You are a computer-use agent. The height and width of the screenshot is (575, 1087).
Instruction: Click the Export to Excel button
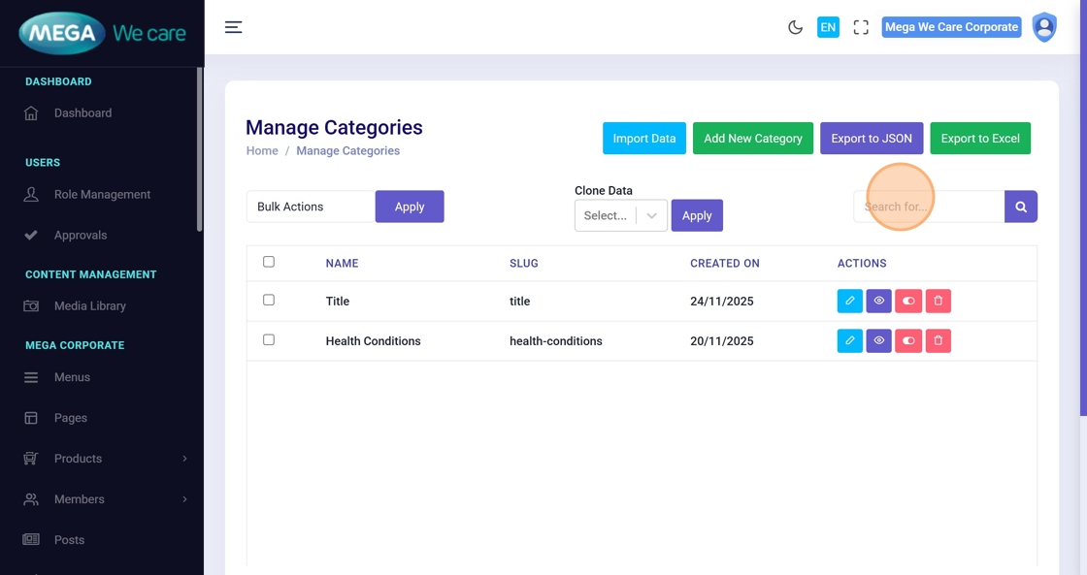click(x=979, y=139)
